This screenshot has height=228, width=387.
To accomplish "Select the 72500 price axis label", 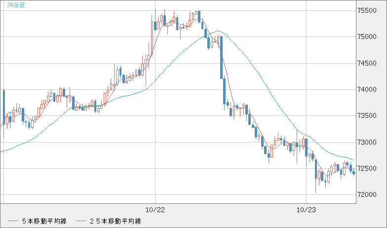I will point(367,168).
